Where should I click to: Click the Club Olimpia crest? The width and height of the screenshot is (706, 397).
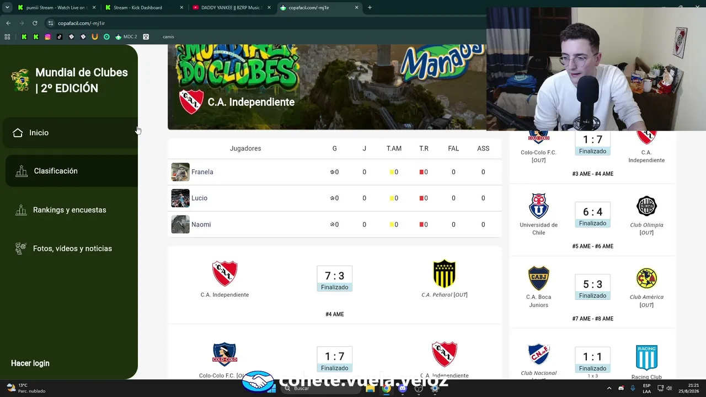click(646, 206)
